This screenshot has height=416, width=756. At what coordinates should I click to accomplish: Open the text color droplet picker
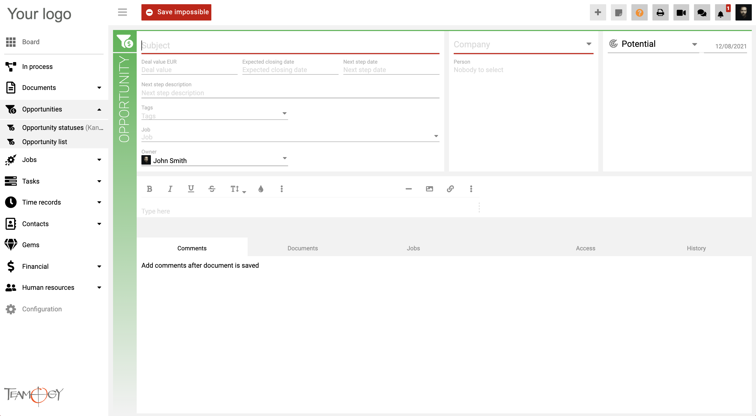pos(260,189)
